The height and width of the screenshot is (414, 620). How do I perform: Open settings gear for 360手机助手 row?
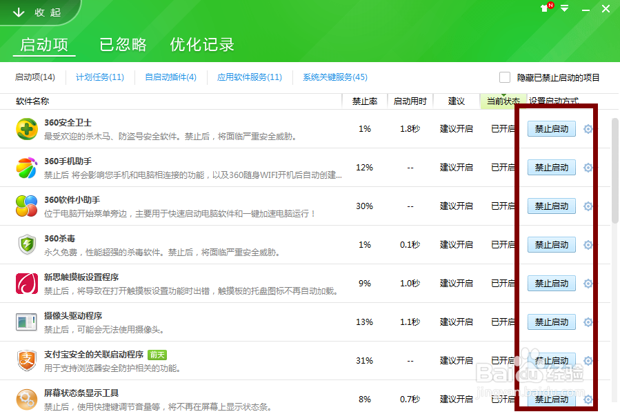pos(588,168)
